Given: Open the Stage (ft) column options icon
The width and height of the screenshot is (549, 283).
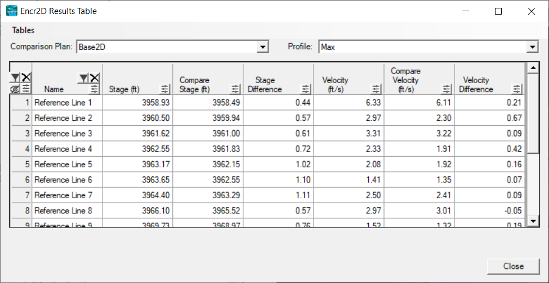Looking at the screenshot, I should [x=164, y=89].
